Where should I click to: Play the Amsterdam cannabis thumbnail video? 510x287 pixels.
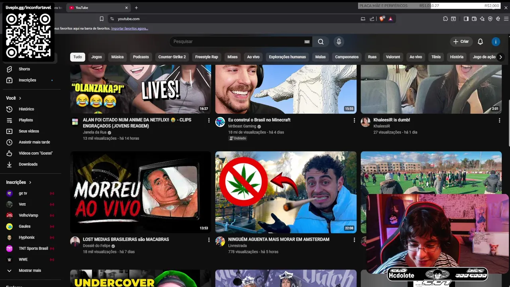[286, 192]
